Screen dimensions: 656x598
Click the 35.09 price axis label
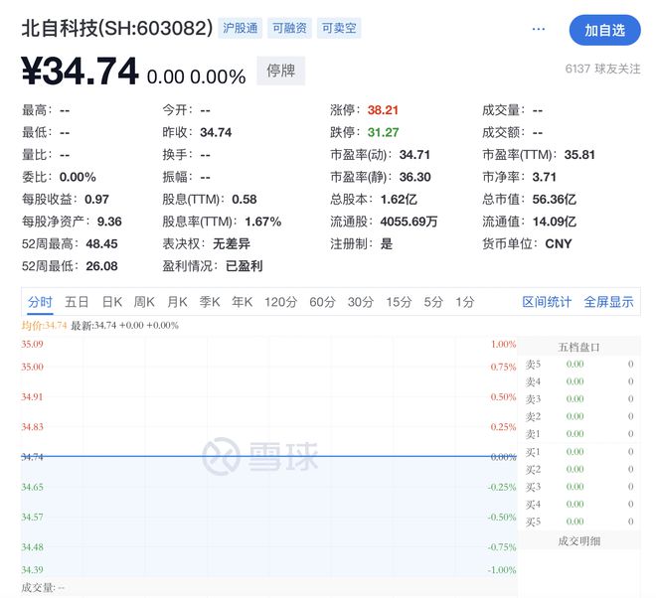click(x=32, y=344)
